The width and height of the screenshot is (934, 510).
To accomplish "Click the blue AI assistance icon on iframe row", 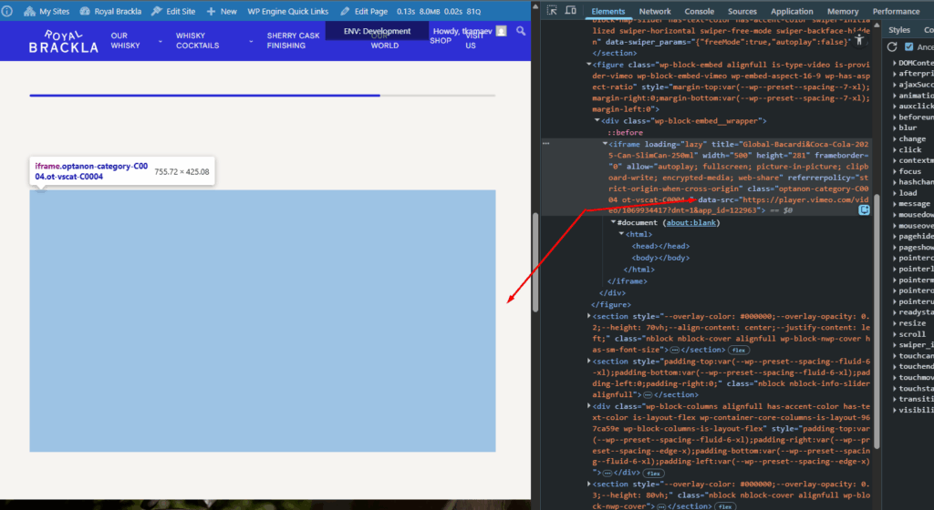I will 863,209.
